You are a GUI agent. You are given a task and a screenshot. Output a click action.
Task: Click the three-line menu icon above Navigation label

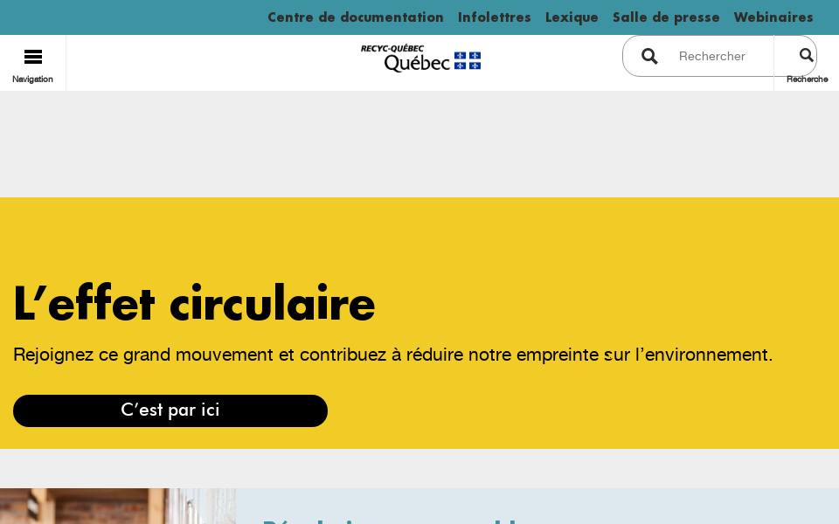click(x=32, y=56)
